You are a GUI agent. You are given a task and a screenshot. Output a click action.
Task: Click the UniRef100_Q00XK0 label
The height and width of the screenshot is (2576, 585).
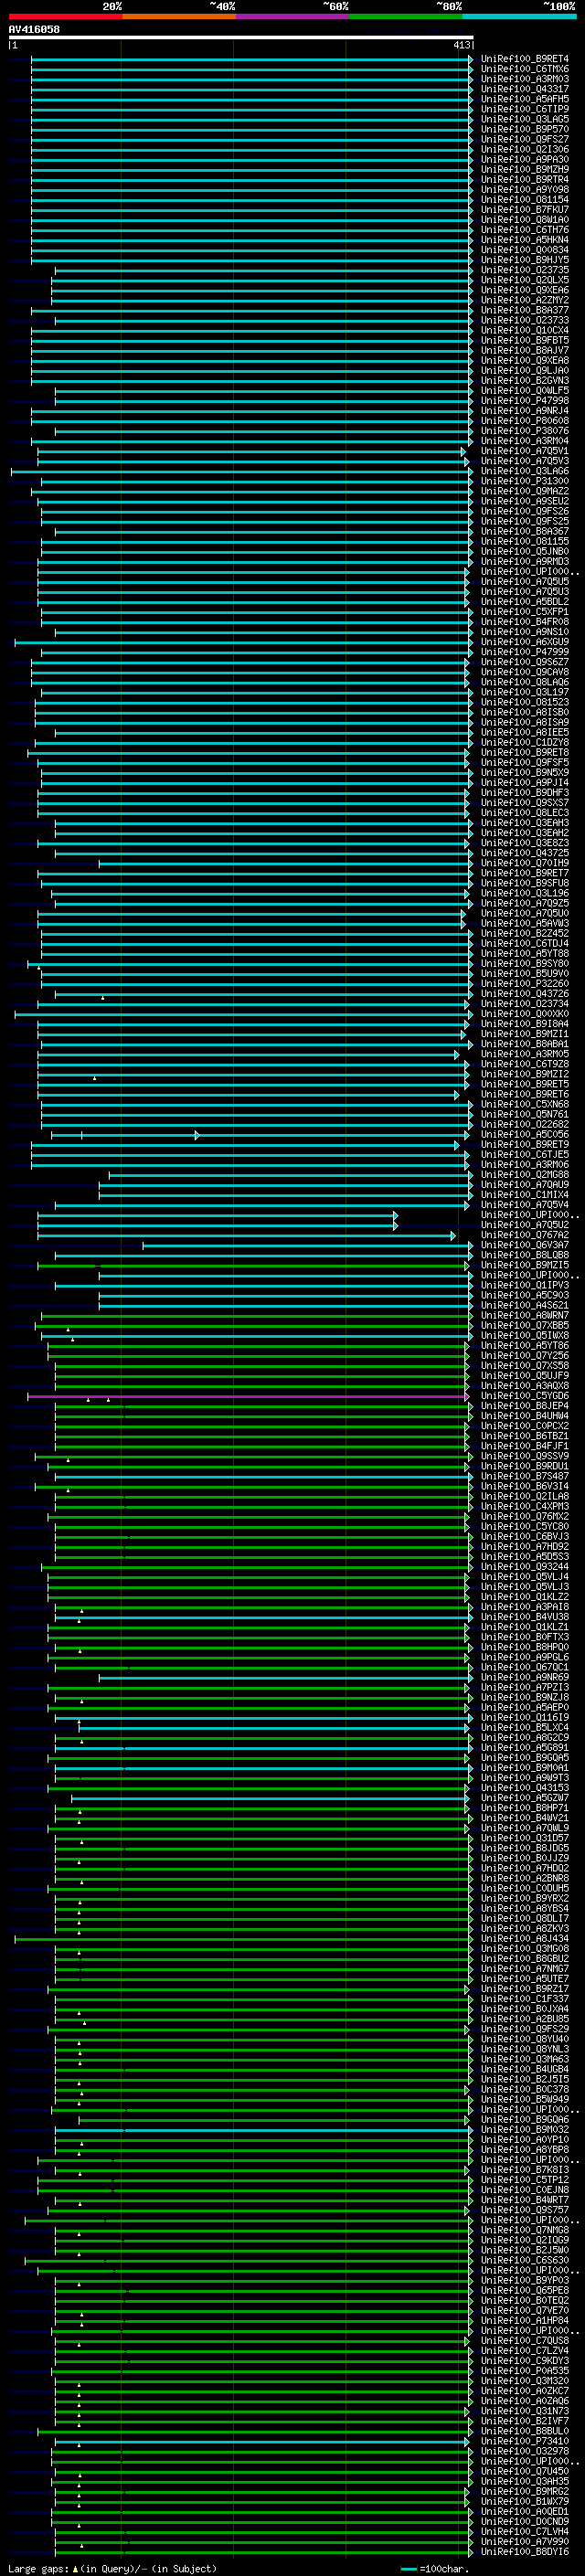point(524,1013)
